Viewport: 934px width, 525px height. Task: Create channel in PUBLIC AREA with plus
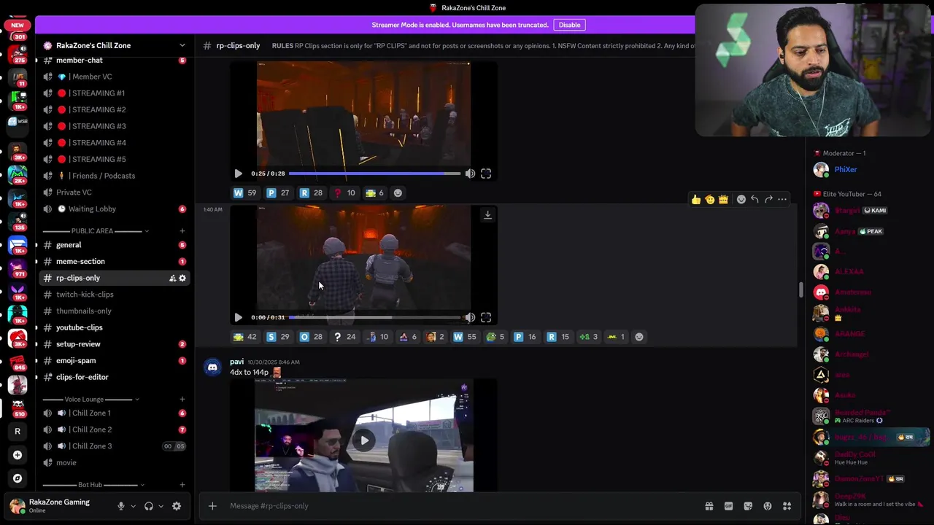click(x=182, y=231)
